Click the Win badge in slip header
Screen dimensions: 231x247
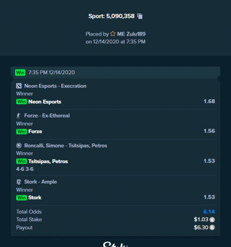coord(20,73)
